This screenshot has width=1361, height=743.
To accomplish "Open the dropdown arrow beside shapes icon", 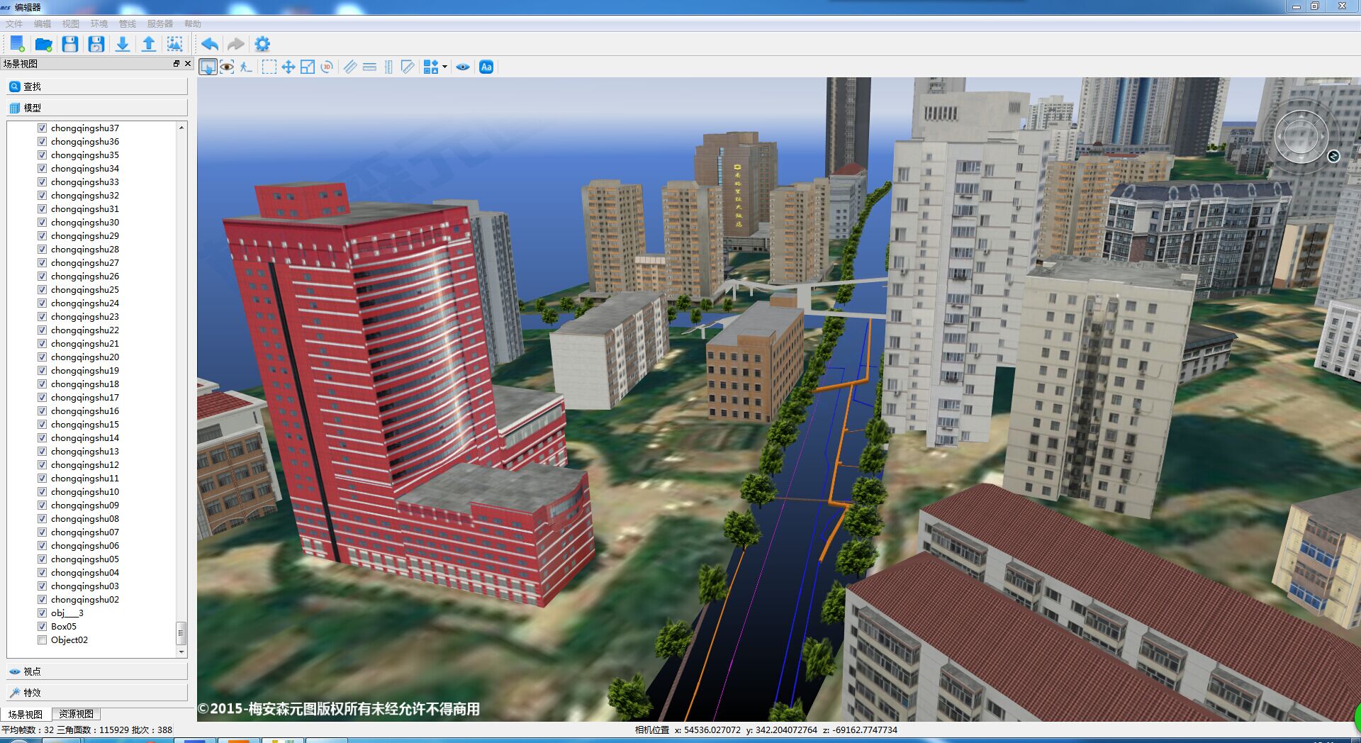I will coord(444,67).
